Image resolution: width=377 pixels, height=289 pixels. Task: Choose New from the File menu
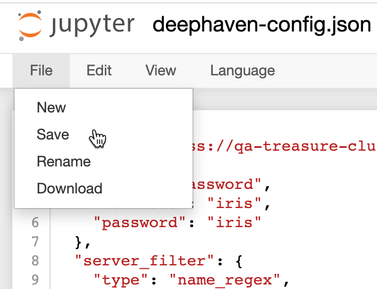pos(51,107)
